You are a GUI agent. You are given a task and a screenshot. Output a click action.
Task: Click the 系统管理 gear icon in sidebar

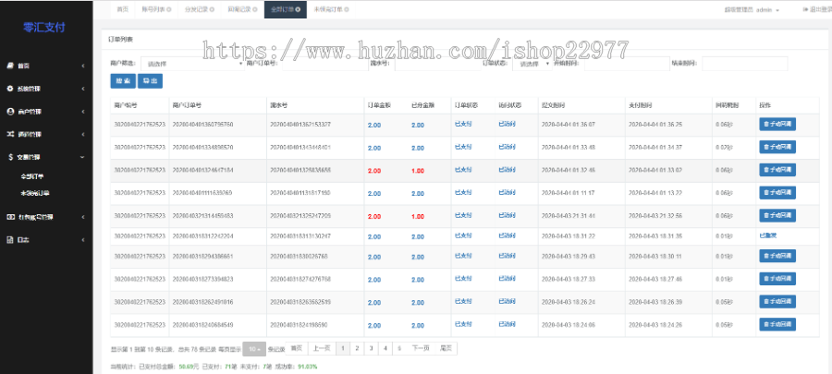(9, 89)
